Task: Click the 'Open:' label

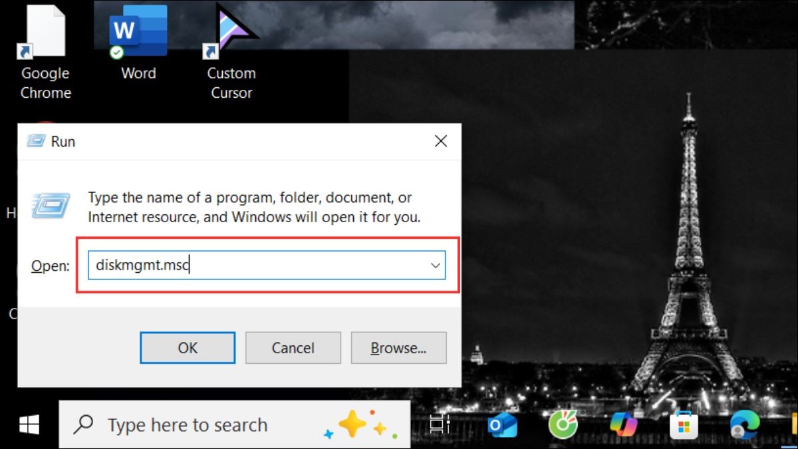Action: [51, 266]
